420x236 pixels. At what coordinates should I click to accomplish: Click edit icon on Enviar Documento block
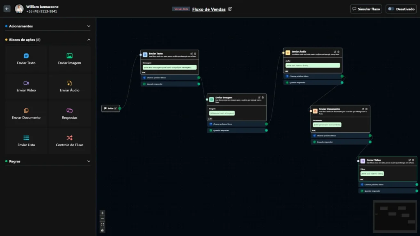[363, 109]
